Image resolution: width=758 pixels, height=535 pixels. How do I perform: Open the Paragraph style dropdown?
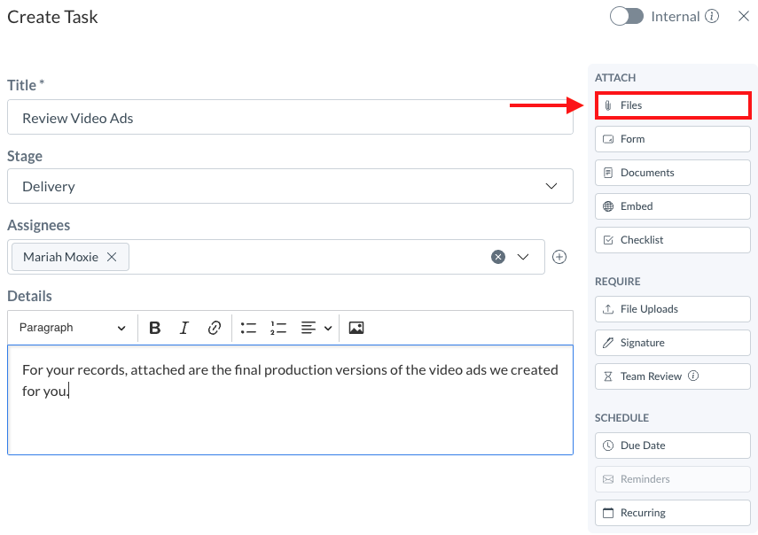pos(73,328)
